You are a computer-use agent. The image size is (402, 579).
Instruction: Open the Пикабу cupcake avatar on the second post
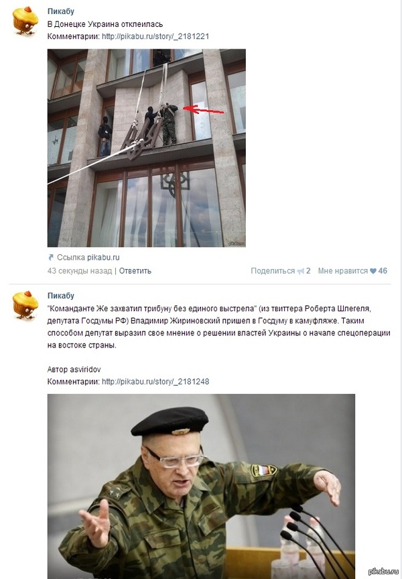(x=25, y=305)
